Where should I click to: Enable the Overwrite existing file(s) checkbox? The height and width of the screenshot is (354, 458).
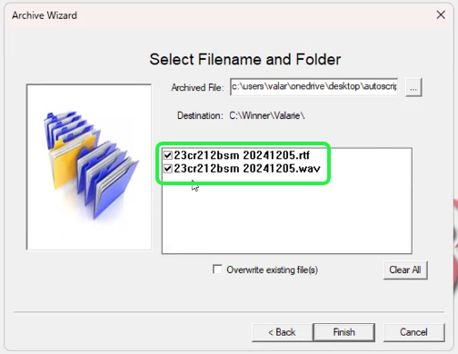point(217,270)
